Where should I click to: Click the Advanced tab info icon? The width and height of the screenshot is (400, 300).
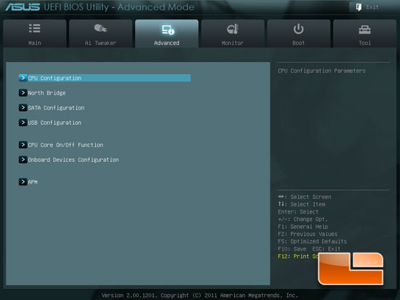(x=168, y=30)
